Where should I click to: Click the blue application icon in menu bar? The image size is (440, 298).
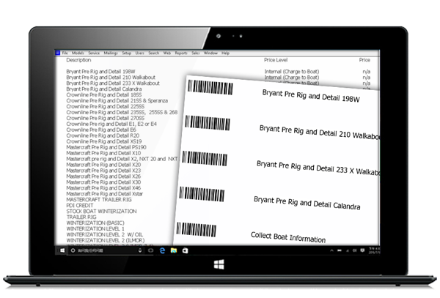pyautogui.click(x=57, y=53)
